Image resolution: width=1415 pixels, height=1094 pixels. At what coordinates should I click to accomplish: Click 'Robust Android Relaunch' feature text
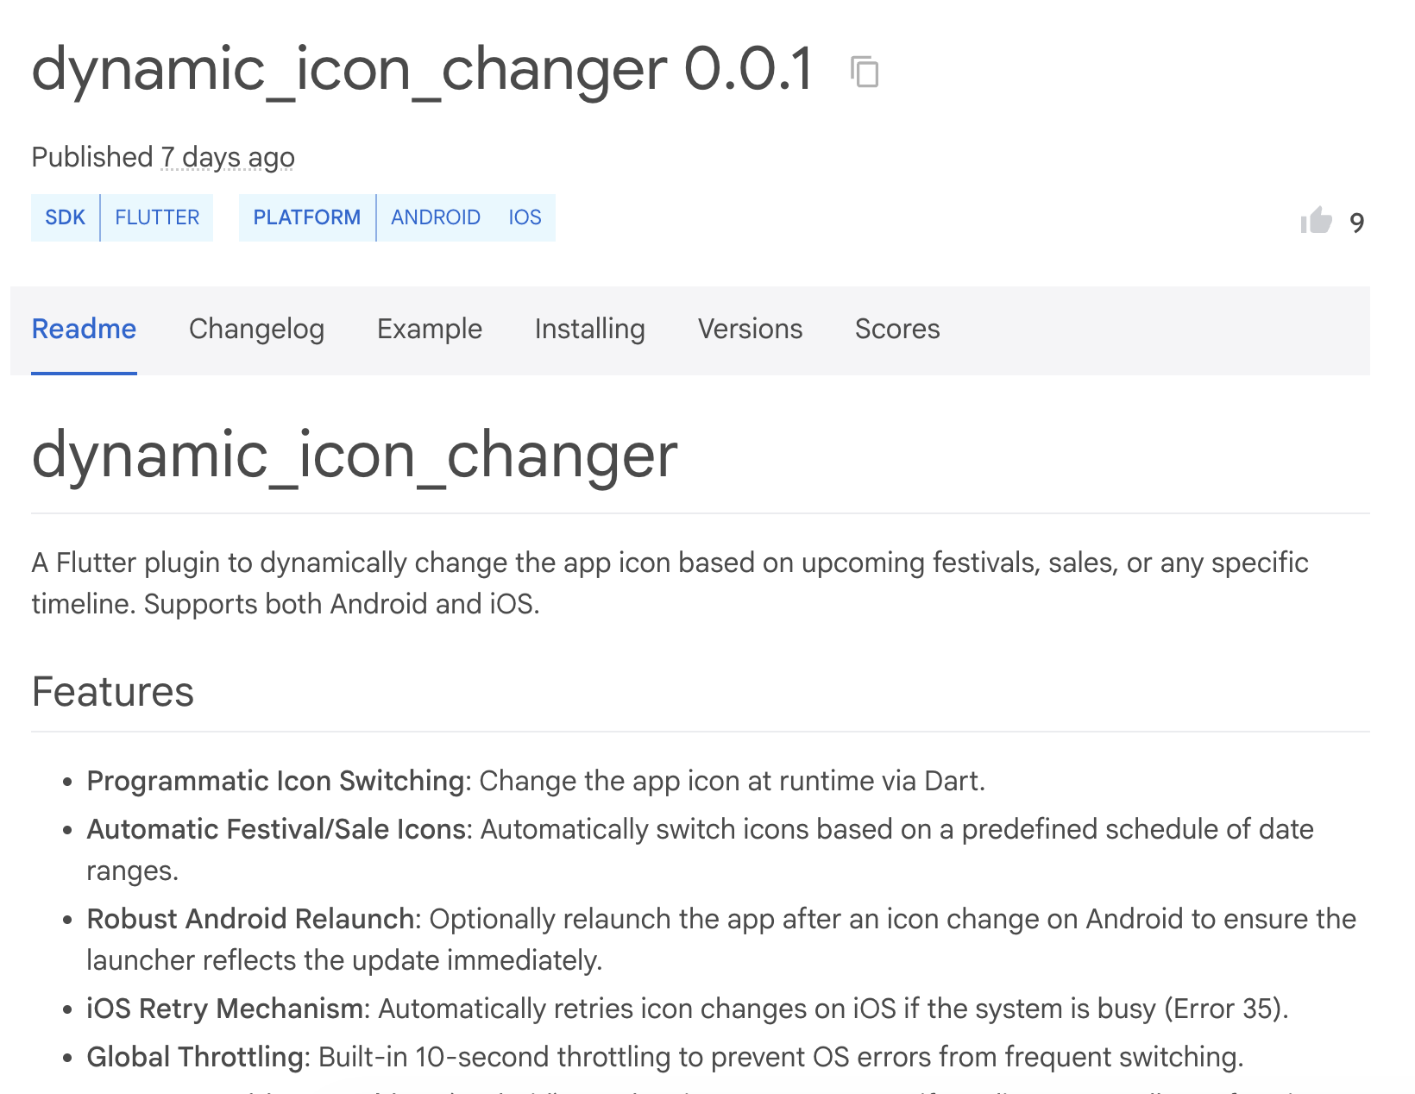click(x=250, y=919)
